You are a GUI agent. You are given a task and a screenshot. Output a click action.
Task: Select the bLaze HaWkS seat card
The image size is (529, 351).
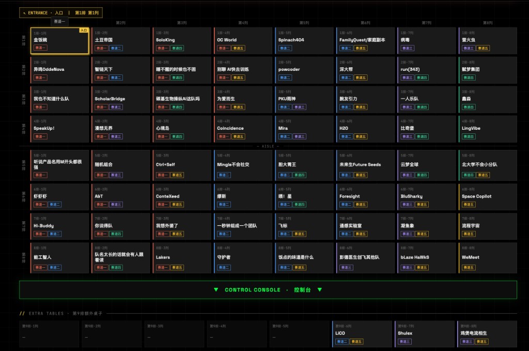427,258
